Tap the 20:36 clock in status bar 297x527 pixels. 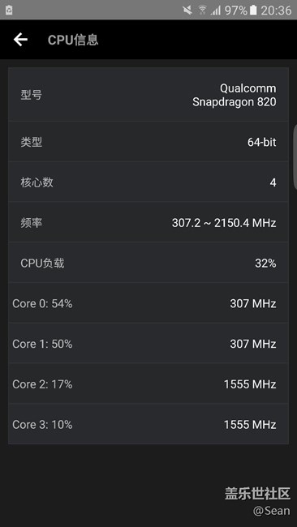pyautogui.click(x=276, y=11)
